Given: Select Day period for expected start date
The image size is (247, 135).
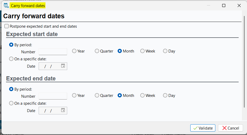Looking at the screenshot, I should [x=165, y=51].
